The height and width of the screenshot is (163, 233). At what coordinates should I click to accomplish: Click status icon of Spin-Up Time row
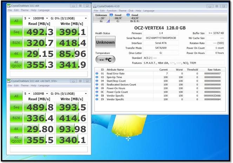click(x=97, y=77)
